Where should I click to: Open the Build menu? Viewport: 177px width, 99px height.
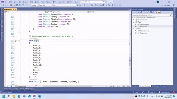coord(31,2)
